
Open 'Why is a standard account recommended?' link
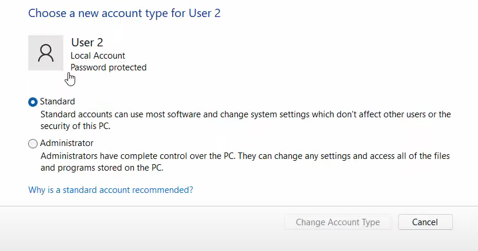110,190
